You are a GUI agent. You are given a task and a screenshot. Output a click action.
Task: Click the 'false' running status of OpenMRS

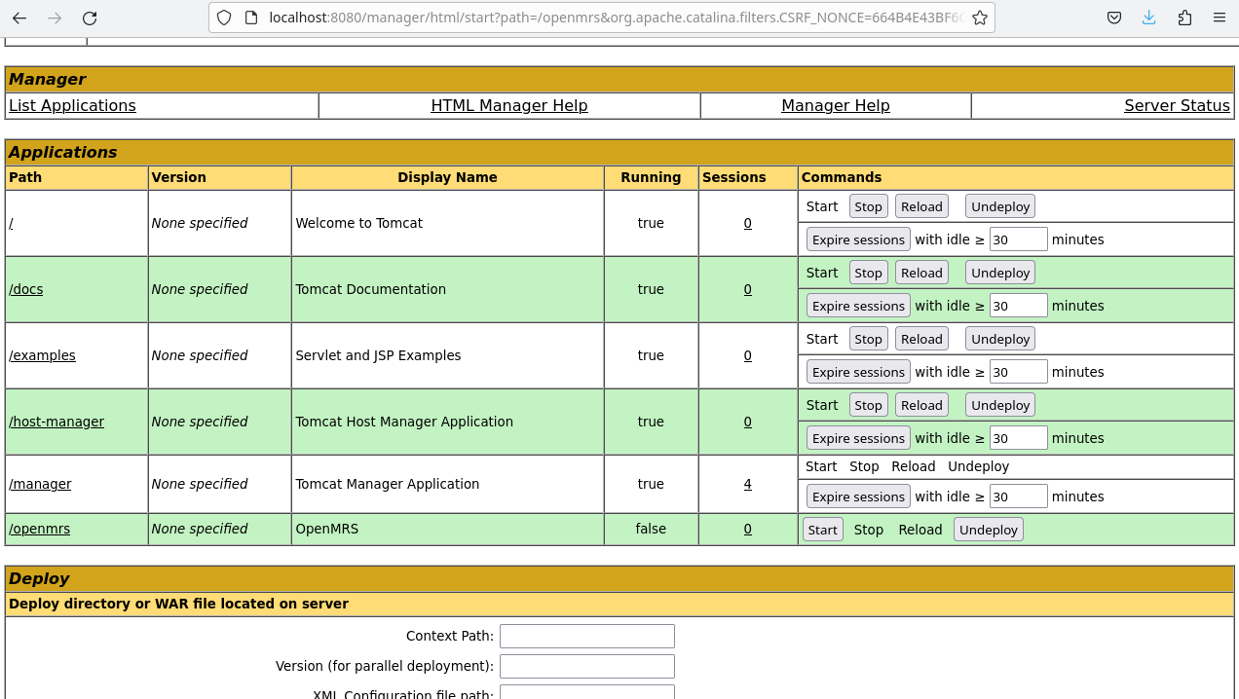point(651,529)
